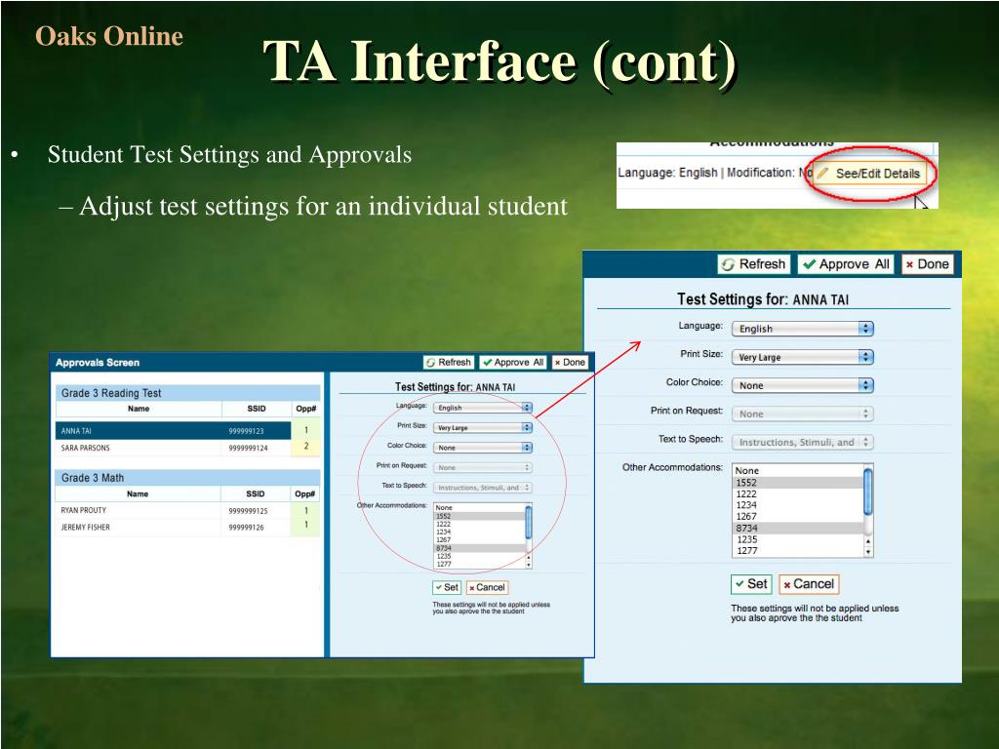Select 1222 in the enlarged accommodations list
The height and width of the screenshot is (749, 999).
coord(798,493)
